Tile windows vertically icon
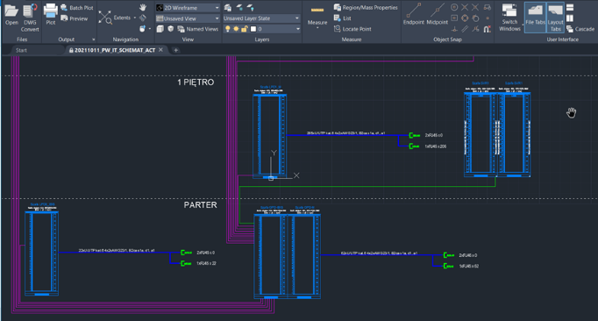598x321 pixels. [570, 18]
